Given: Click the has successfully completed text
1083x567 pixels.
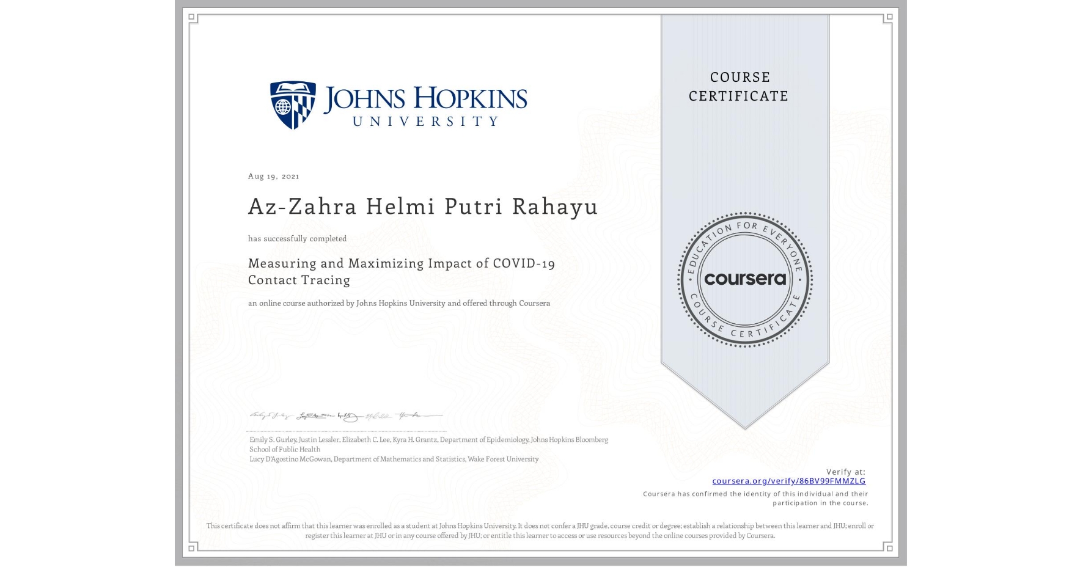Looking at the screenshot, I should [x=297, y=238].
